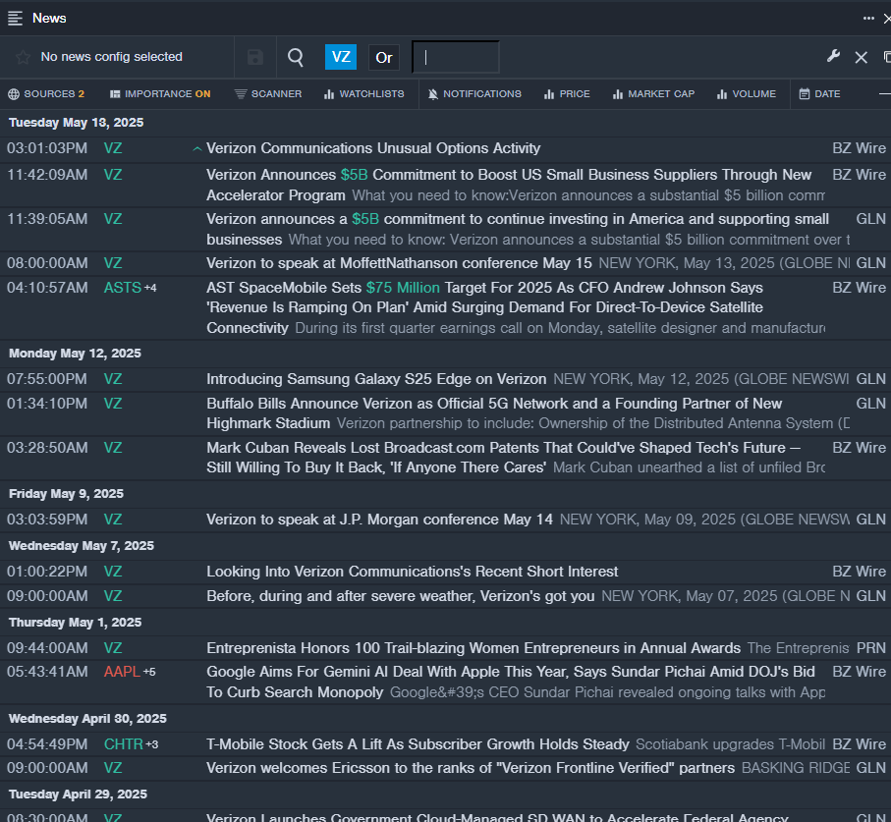This screenshot has height=822, width=891.
Task: Click the bar chart icon beside Watchlists
Action: click(329, 94)
